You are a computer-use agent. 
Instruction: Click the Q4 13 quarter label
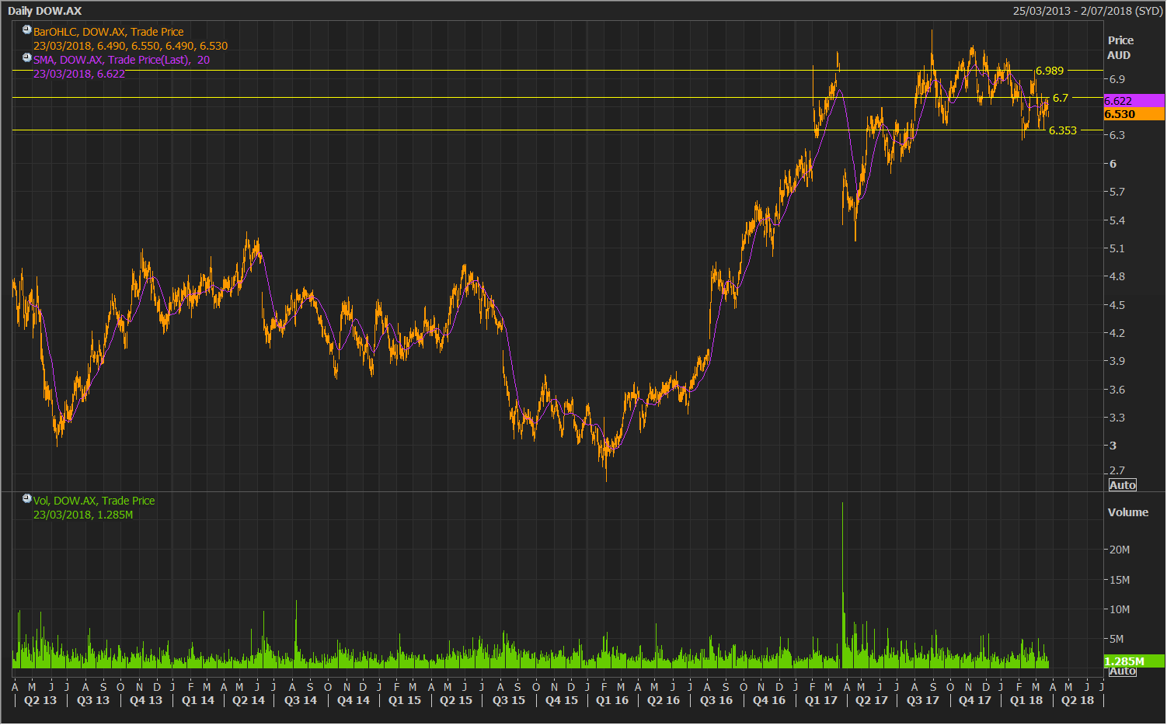click(x=146, y=700)
